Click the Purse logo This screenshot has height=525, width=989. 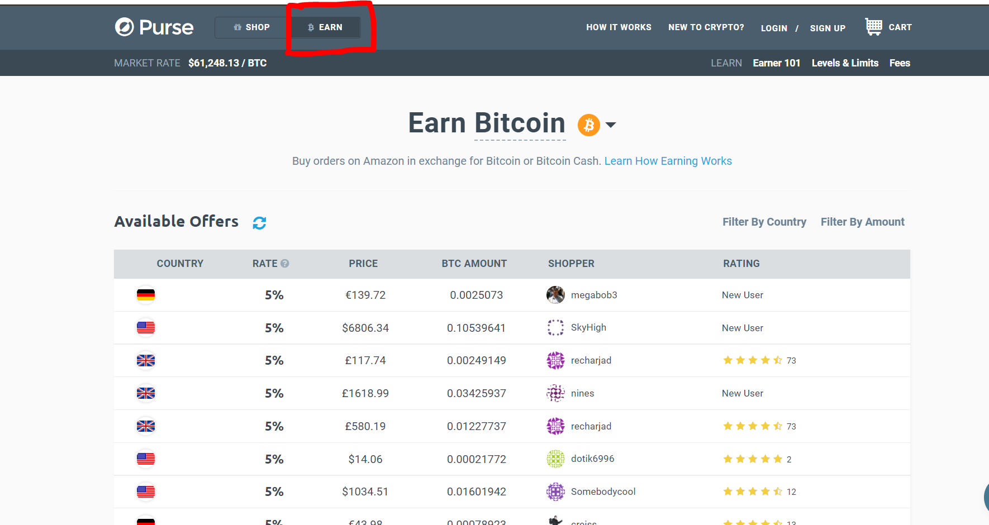(154, 27)
